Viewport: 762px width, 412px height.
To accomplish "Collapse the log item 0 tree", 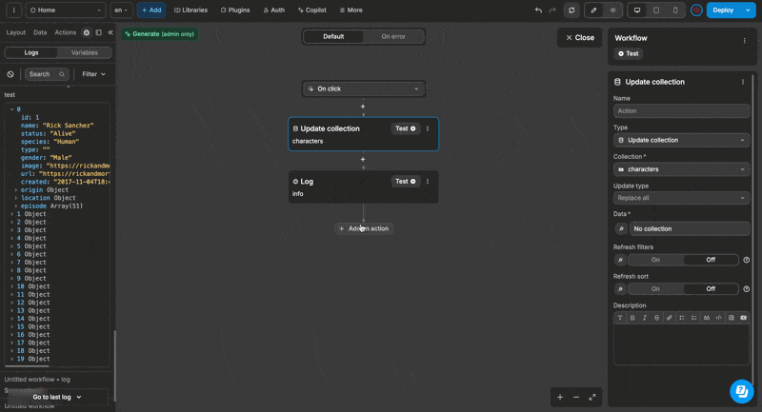I will click(x=12, y=109).
